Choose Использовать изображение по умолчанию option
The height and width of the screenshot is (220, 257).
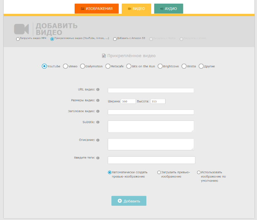pos(199,173)
